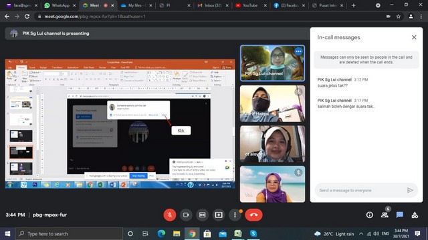Open Microsoft Store from taskbar
Image resolution: width=428 pixels, height=240 pixels.
(207, 233)
